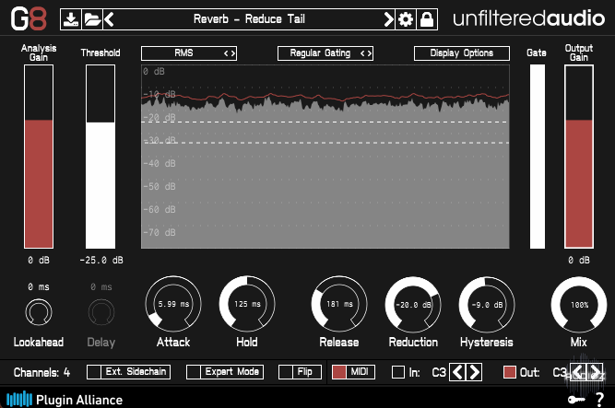Go to previous preset arrow
This screenshot has height=408, width=615.
[x=109, y=19]
